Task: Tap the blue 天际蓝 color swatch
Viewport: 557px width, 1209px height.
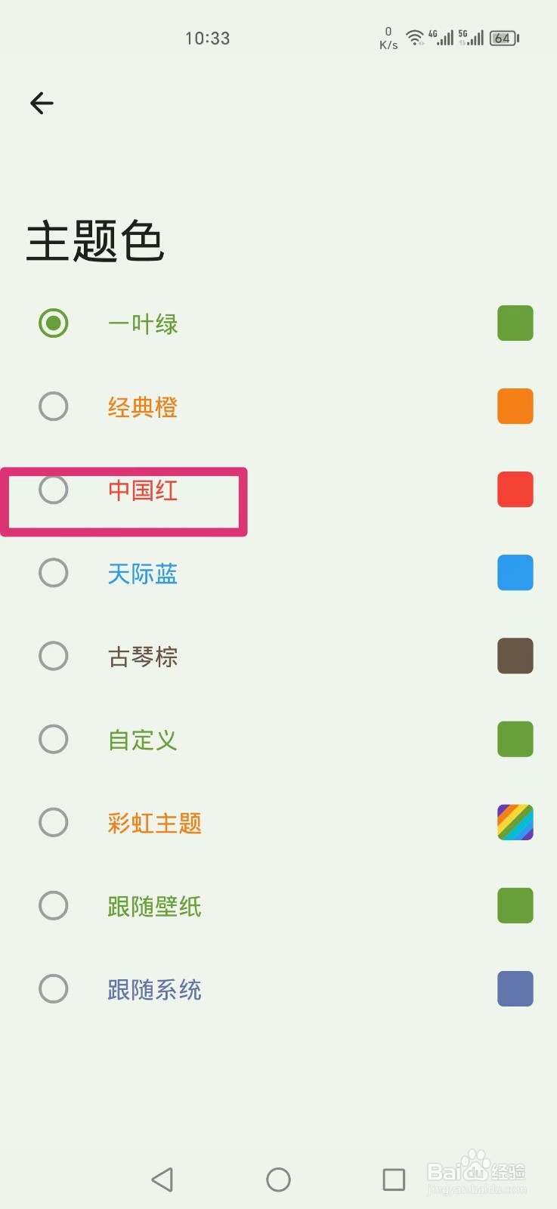Action: pos(515,573)
